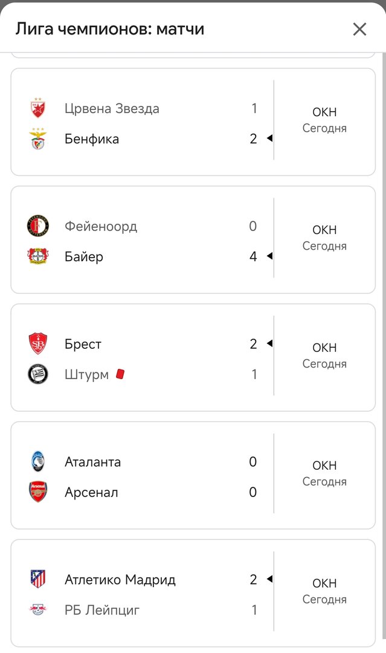Click the red card icon next to Штурм
The image size is (386, 653).
(120, 374)
